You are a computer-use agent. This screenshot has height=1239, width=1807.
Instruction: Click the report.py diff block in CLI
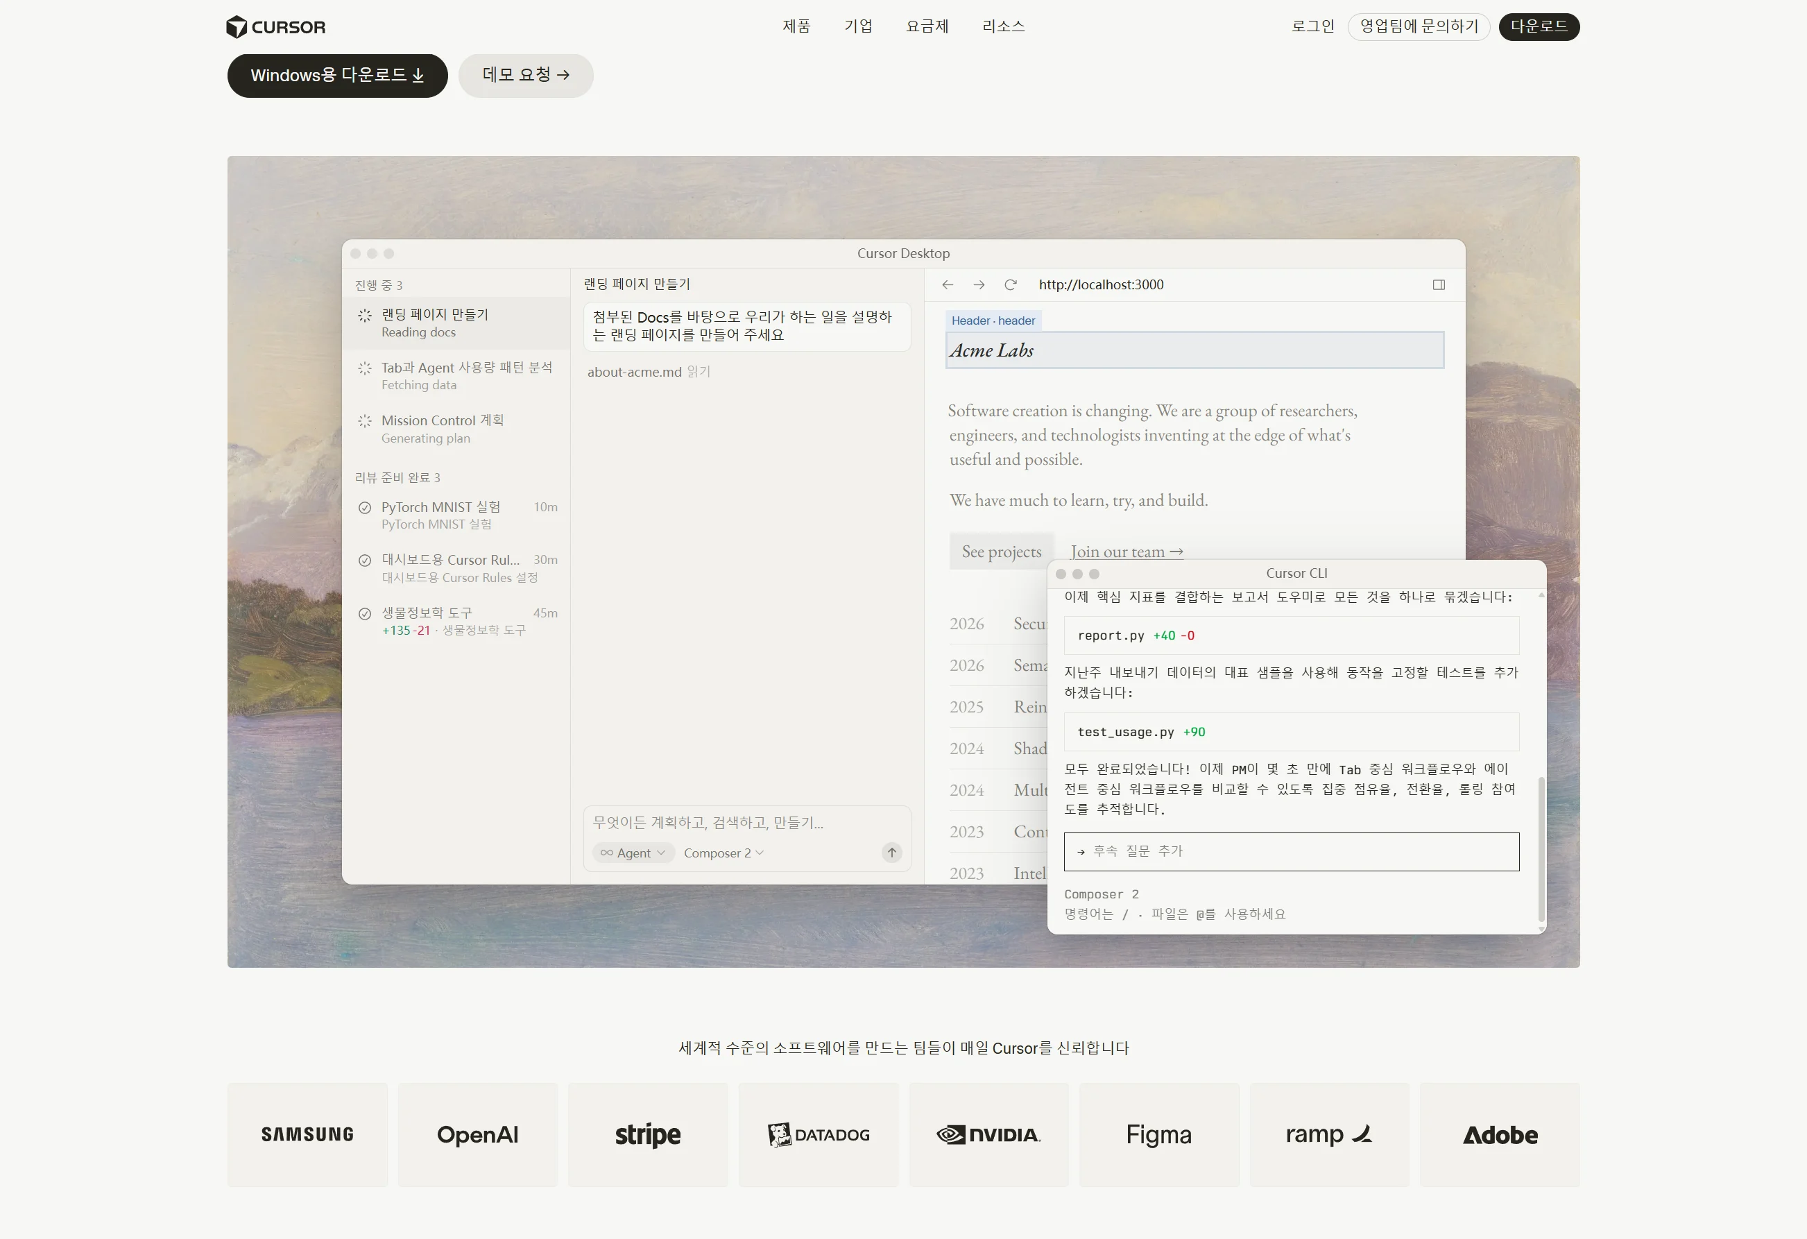coord(1292,635)
